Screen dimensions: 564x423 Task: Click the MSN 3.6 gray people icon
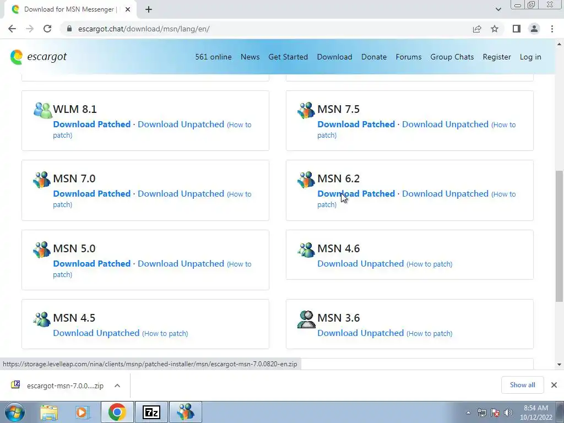point(306,319)
